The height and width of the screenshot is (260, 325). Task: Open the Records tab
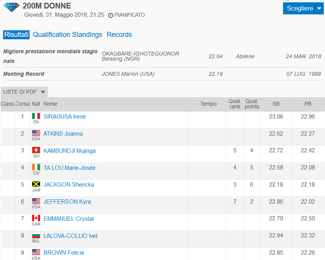pyautogui.click(x=119, y=35)
